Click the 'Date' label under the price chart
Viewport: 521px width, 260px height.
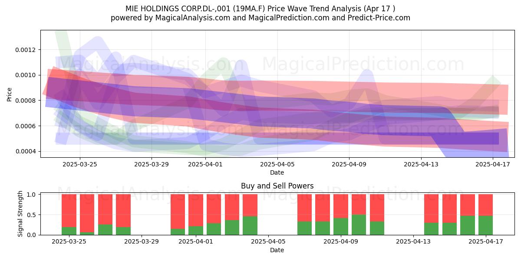coord(277,172)
